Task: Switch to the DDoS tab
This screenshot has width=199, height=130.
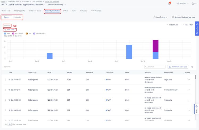Action: point(66,11)
